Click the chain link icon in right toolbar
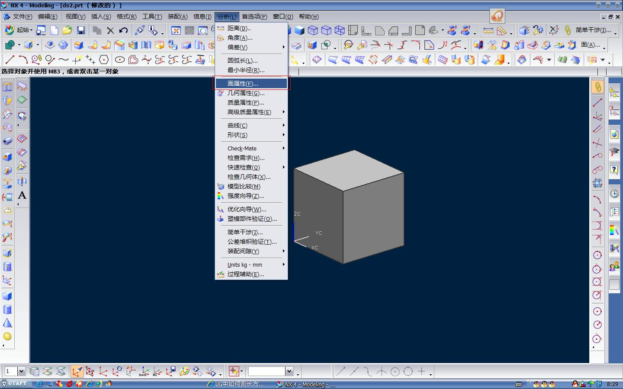This screenshot has height=389, width=623. (597, 87)
